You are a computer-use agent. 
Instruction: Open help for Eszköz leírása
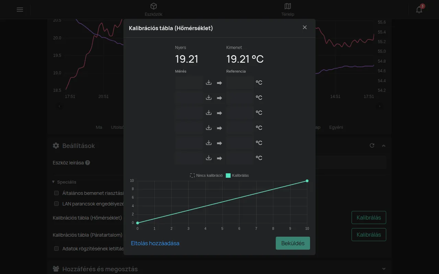tap(87, 163)
